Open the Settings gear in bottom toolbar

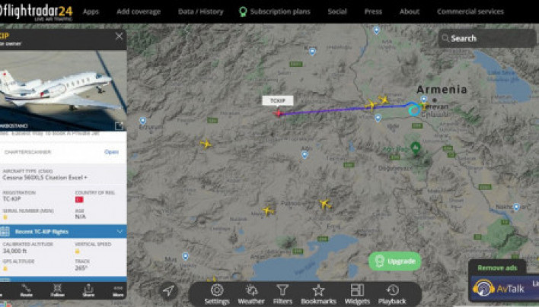click(217, 294)
